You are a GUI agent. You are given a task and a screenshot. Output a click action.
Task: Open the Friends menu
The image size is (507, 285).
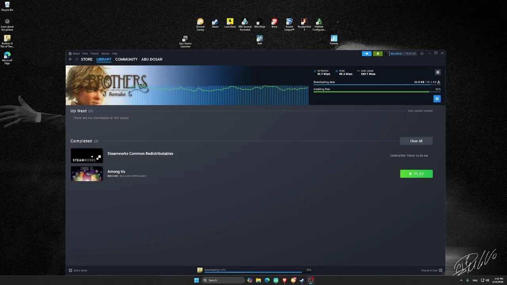tap(95, 53)
